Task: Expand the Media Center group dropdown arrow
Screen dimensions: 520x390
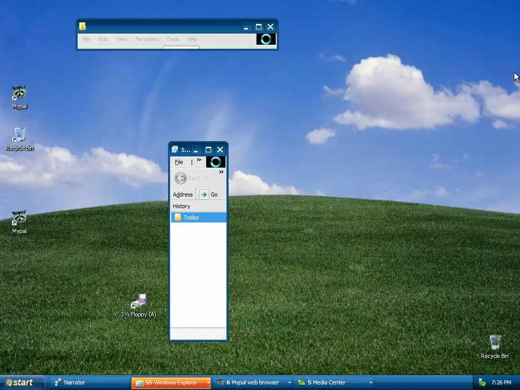Action: [371, 383]
